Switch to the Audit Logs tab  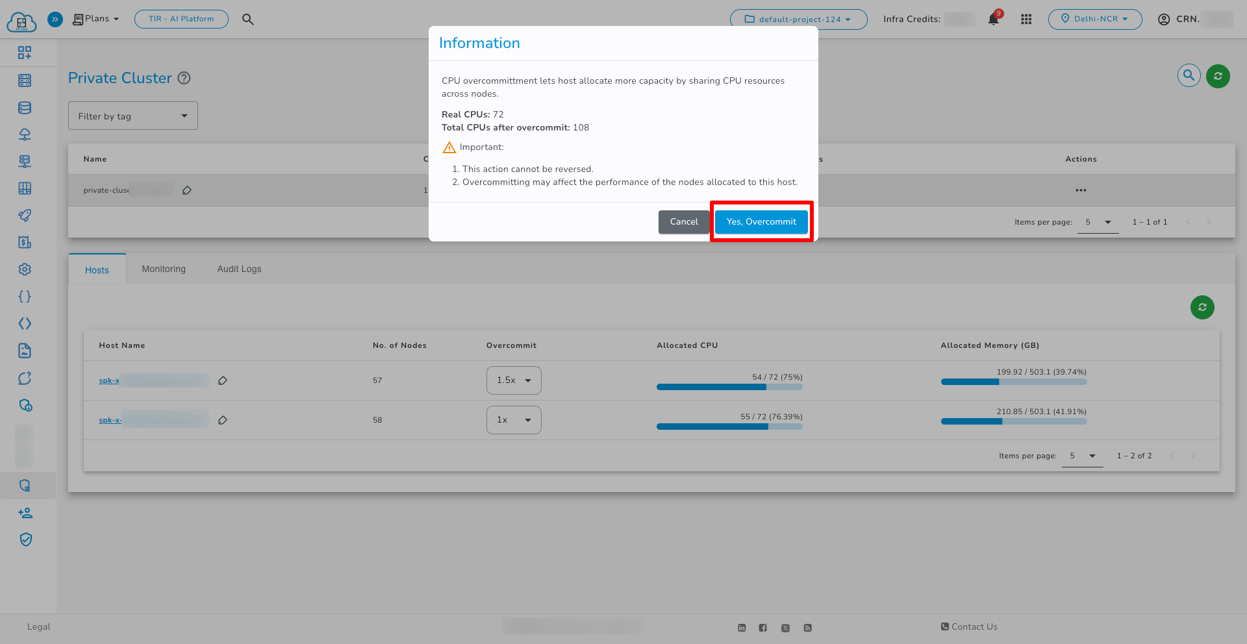[x=239, y=269]
